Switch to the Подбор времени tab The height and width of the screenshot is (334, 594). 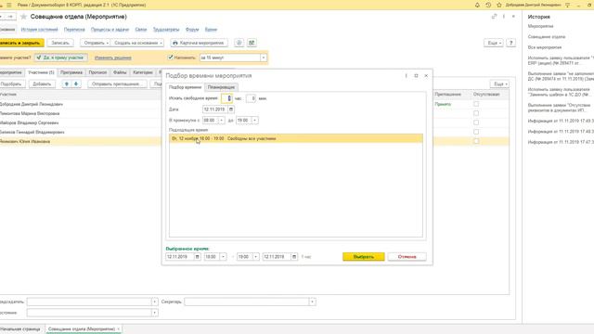point(186,87)
